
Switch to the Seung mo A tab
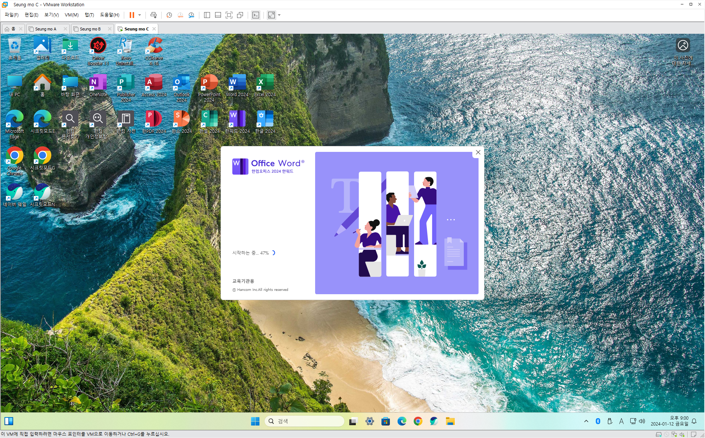[x=45, y=29]
